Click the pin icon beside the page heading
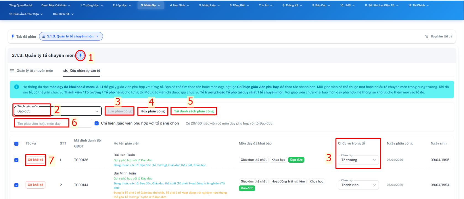This screenshot has width=464, height=199. click(x=80, y=56)
